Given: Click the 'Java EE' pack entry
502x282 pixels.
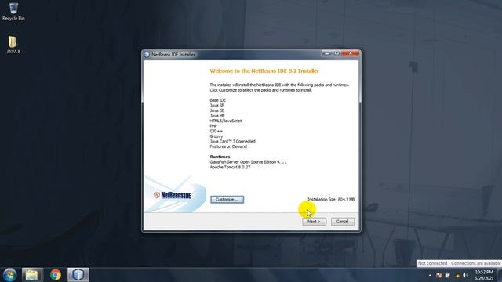Looking at the screenshot, I should pyautogui.click(x=217, y=110).
